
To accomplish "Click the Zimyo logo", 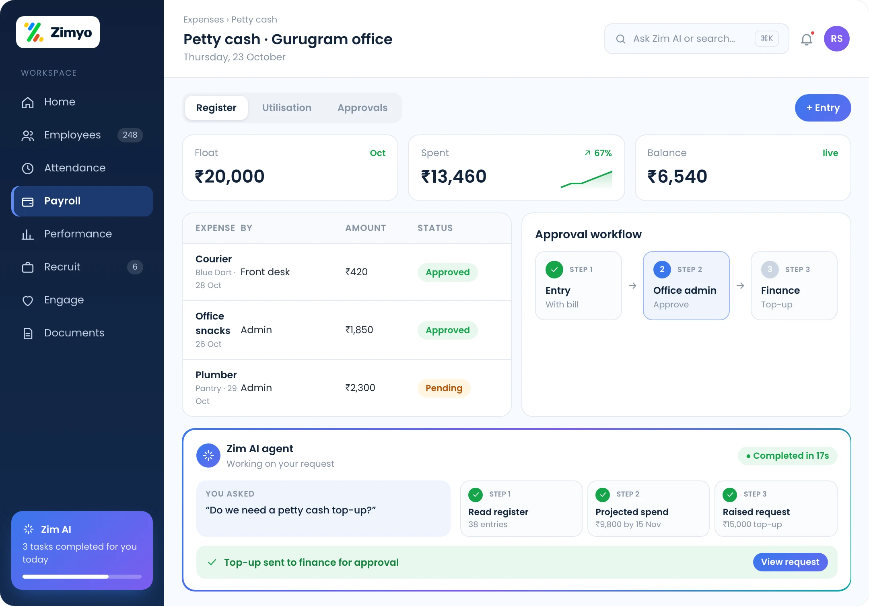I will pos(58,32).
